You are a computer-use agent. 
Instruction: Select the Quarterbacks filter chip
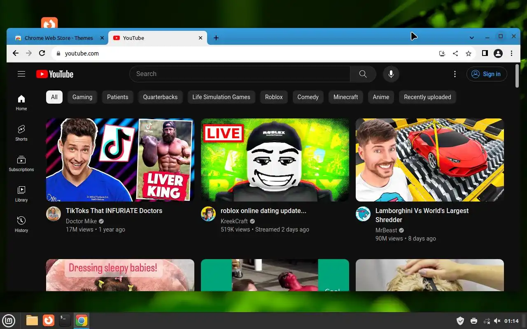coord(161,97)
